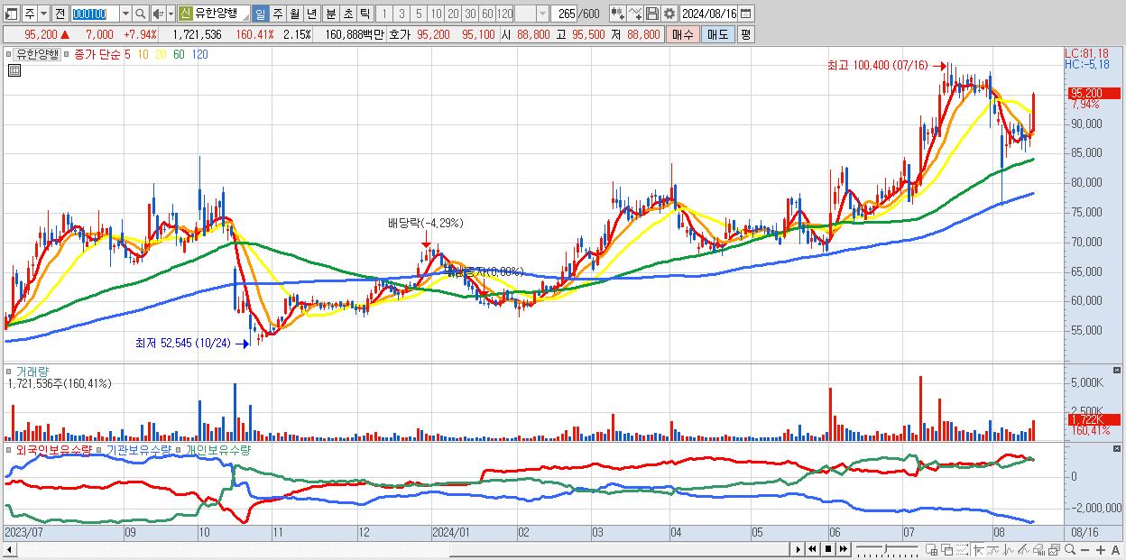The image size is (1126, 560).
Task: Open chart settings gear icon
Action: click(669, 14)
